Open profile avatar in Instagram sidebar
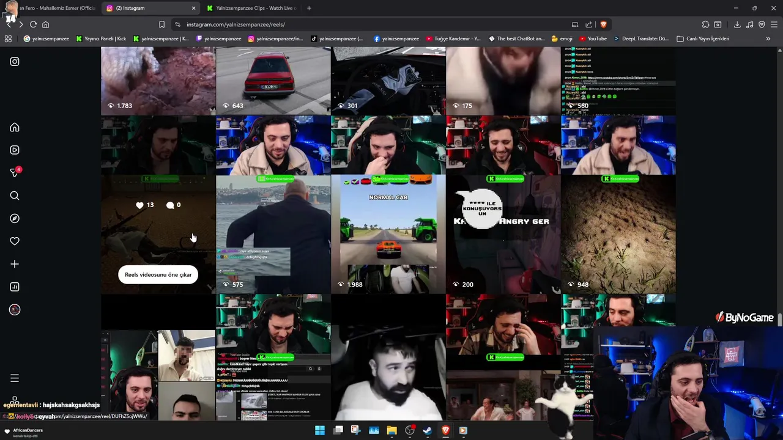This screenshot has height=440, width=783. coord(15,310)
